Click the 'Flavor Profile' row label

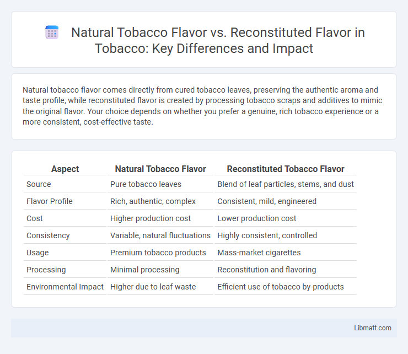point(50,201)
